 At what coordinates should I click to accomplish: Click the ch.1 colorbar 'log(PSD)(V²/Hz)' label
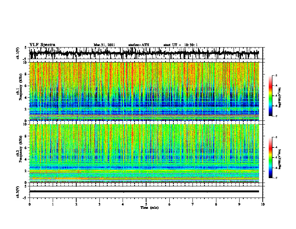click(x=280, y=98)
